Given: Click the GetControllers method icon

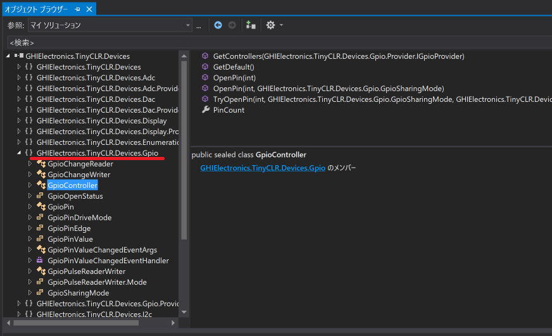Looking at the screenshot, I should point(205,56).
